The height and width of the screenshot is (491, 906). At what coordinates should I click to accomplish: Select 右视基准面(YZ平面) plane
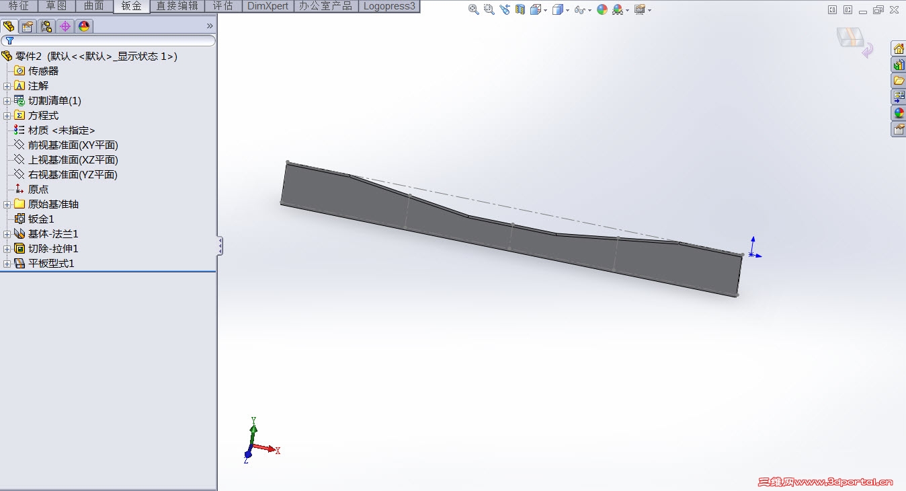[73, 175]
